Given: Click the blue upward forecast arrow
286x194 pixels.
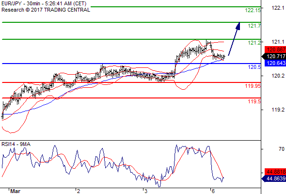Looking at the screenshot, I should tap(234, 39).
